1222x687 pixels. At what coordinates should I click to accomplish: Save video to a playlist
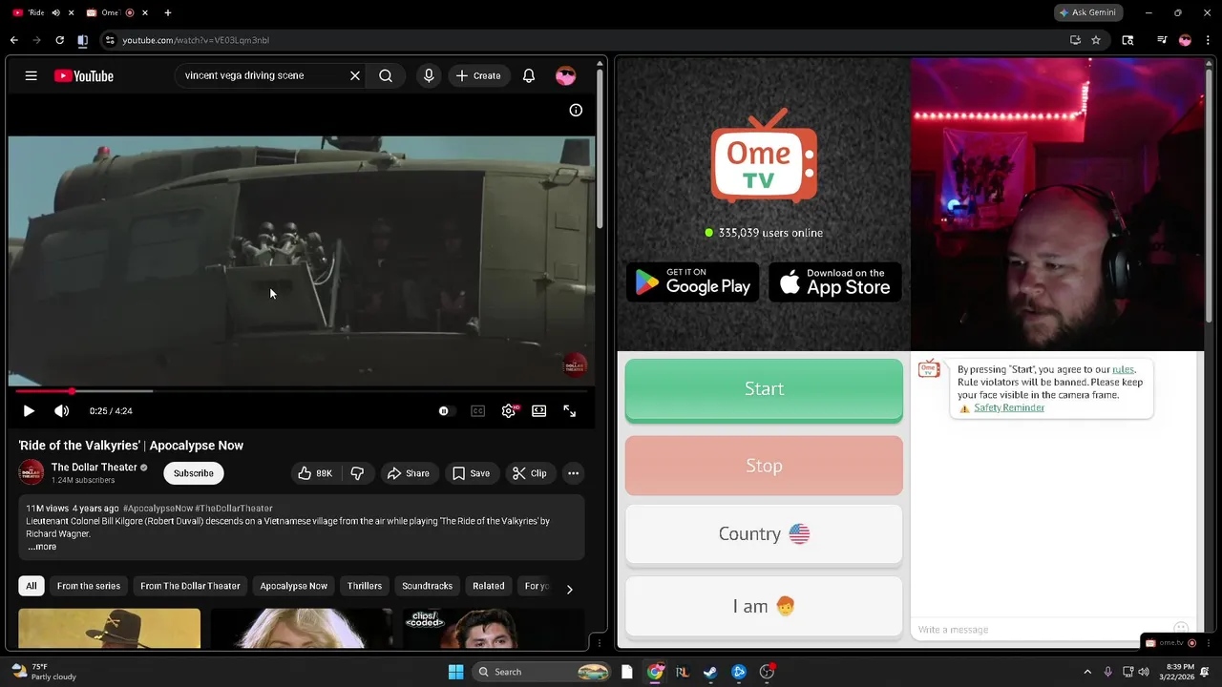click(x=472, y=473)
